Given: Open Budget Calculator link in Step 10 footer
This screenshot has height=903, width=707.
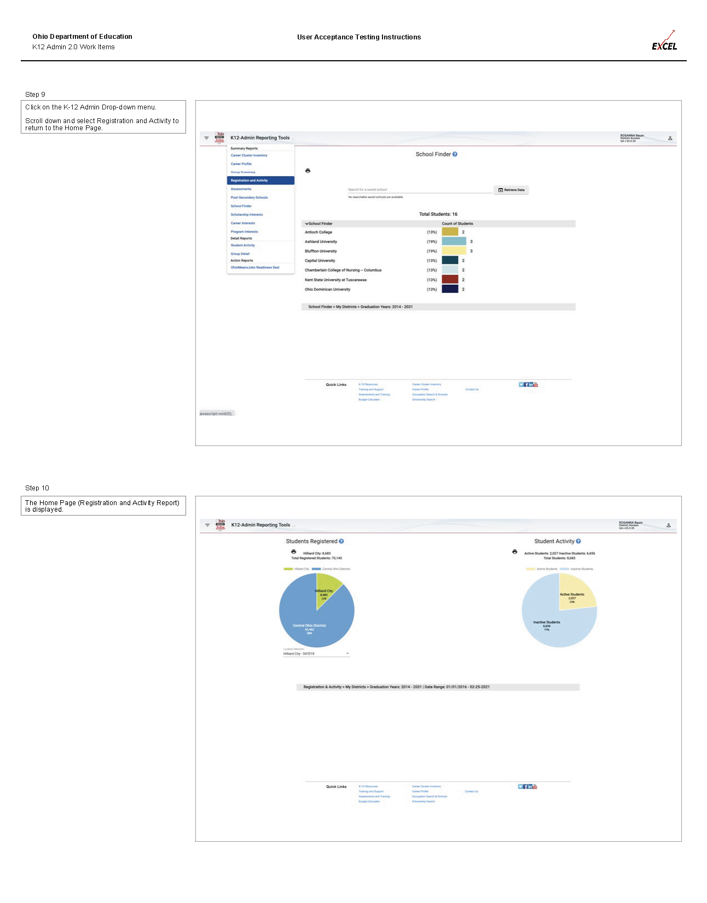Looking at the screenshot, I should tap(369, 802).
